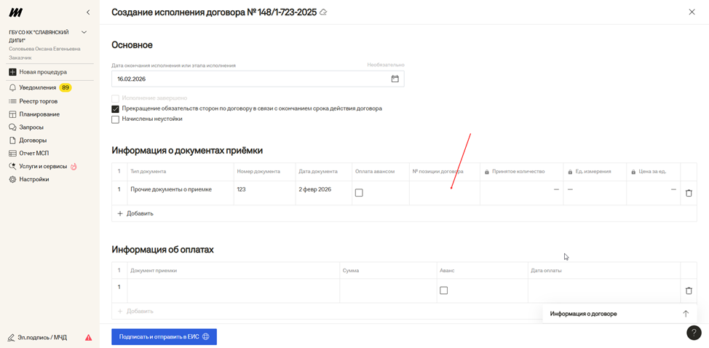Check Оплата авансом in document row
This screenshot has height=348, width=709.
point(359,193)
